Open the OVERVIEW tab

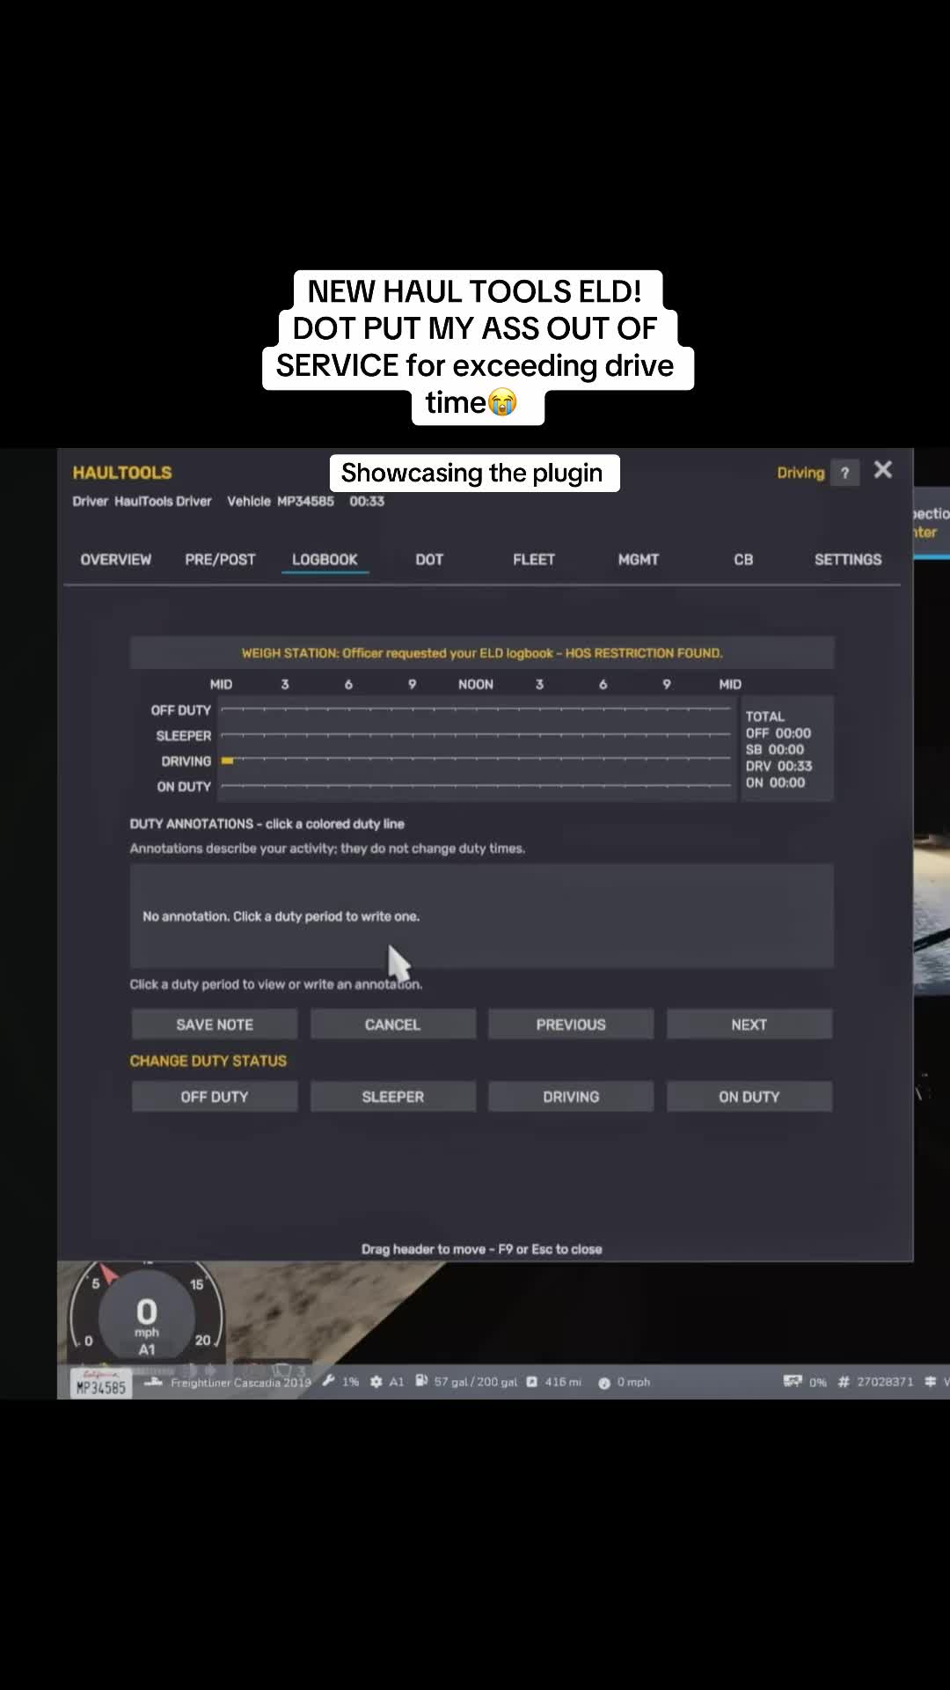115,560
